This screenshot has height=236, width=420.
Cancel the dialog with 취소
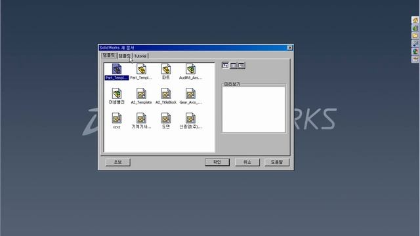coord(247,162)
